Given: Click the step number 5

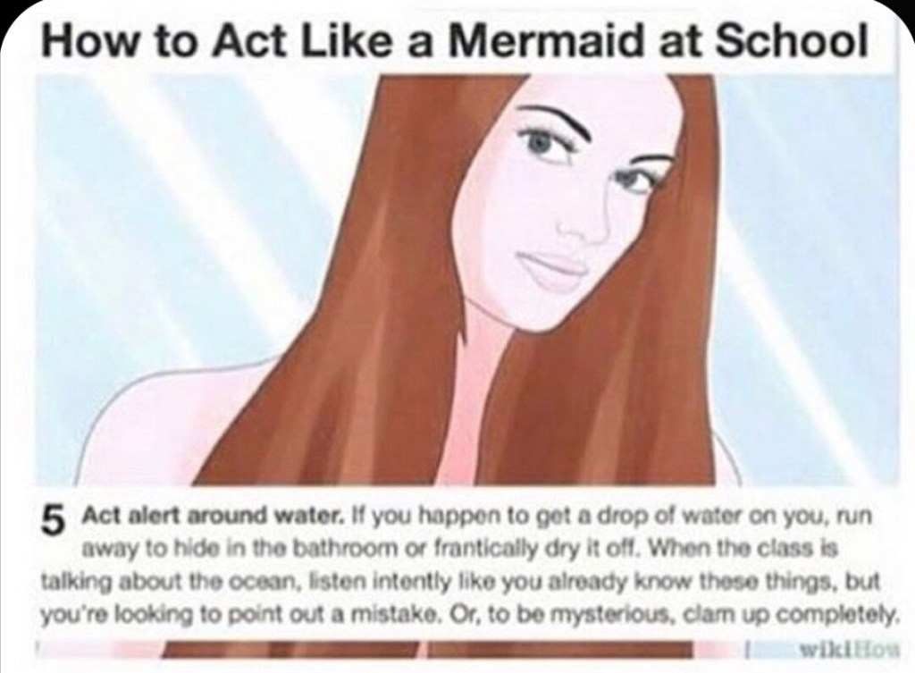Looking at the screenshot, I should (x=55, y=517).
